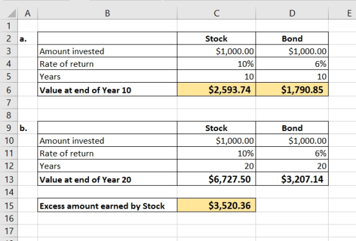Click 'Amount invested' label in row 10

(x=72, y=141)
